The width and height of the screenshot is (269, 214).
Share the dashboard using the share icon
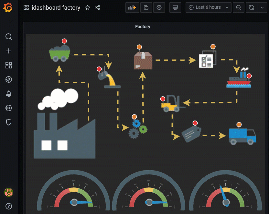coord(97,7)
